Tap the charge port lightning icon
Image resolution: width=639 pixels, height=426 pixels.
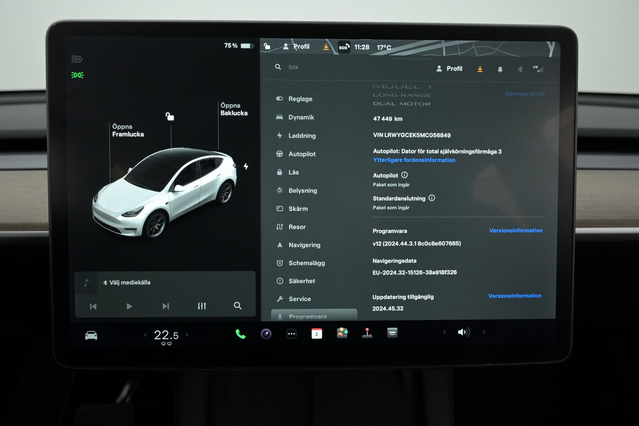pyautogui.click(x=246, y=166)
